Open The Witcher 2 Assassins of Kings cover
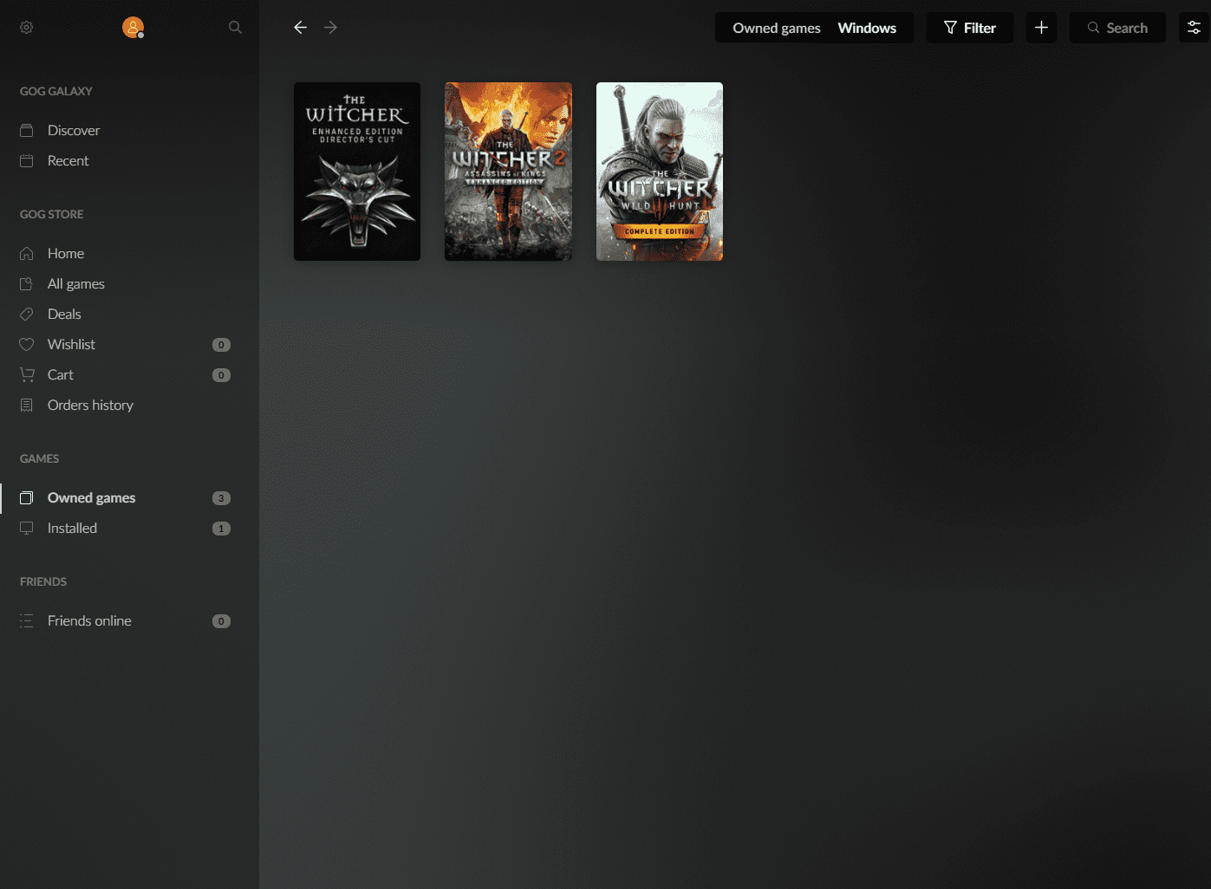 click(x=508, y=172)
